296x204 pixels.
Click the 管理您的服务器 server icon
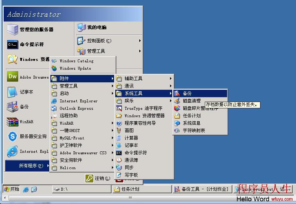(x=13, y=30)
